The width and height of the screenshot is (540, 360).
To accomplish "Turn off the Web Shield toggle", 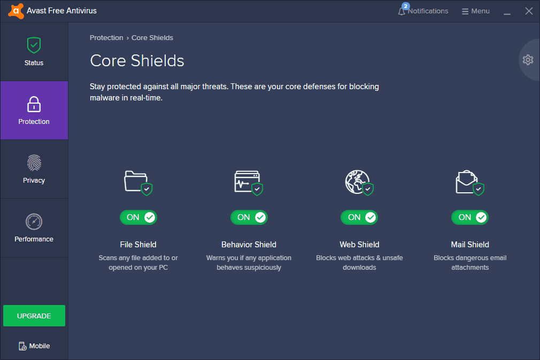I will pos(359,217).
